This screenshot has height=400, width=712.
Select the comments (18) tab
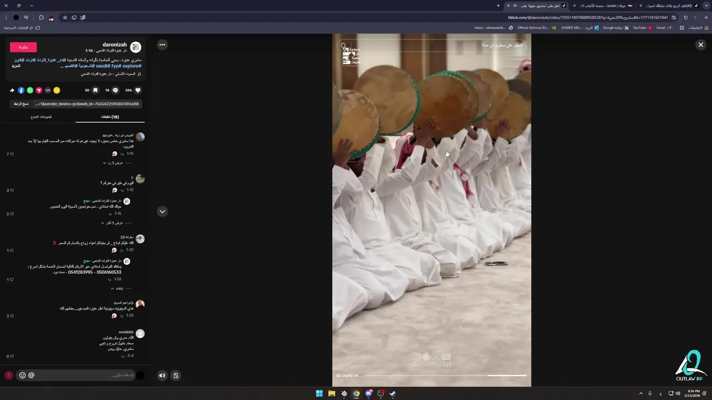click(110, 117)
